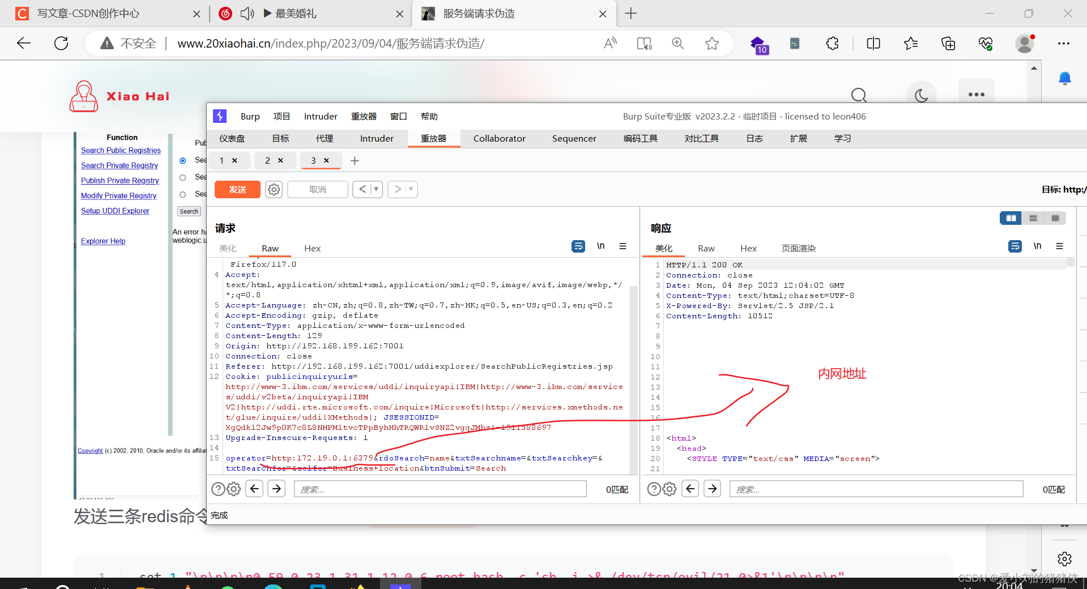
Task: Toggle word wrap icon in request panel
Action: [x=578, y=246]
